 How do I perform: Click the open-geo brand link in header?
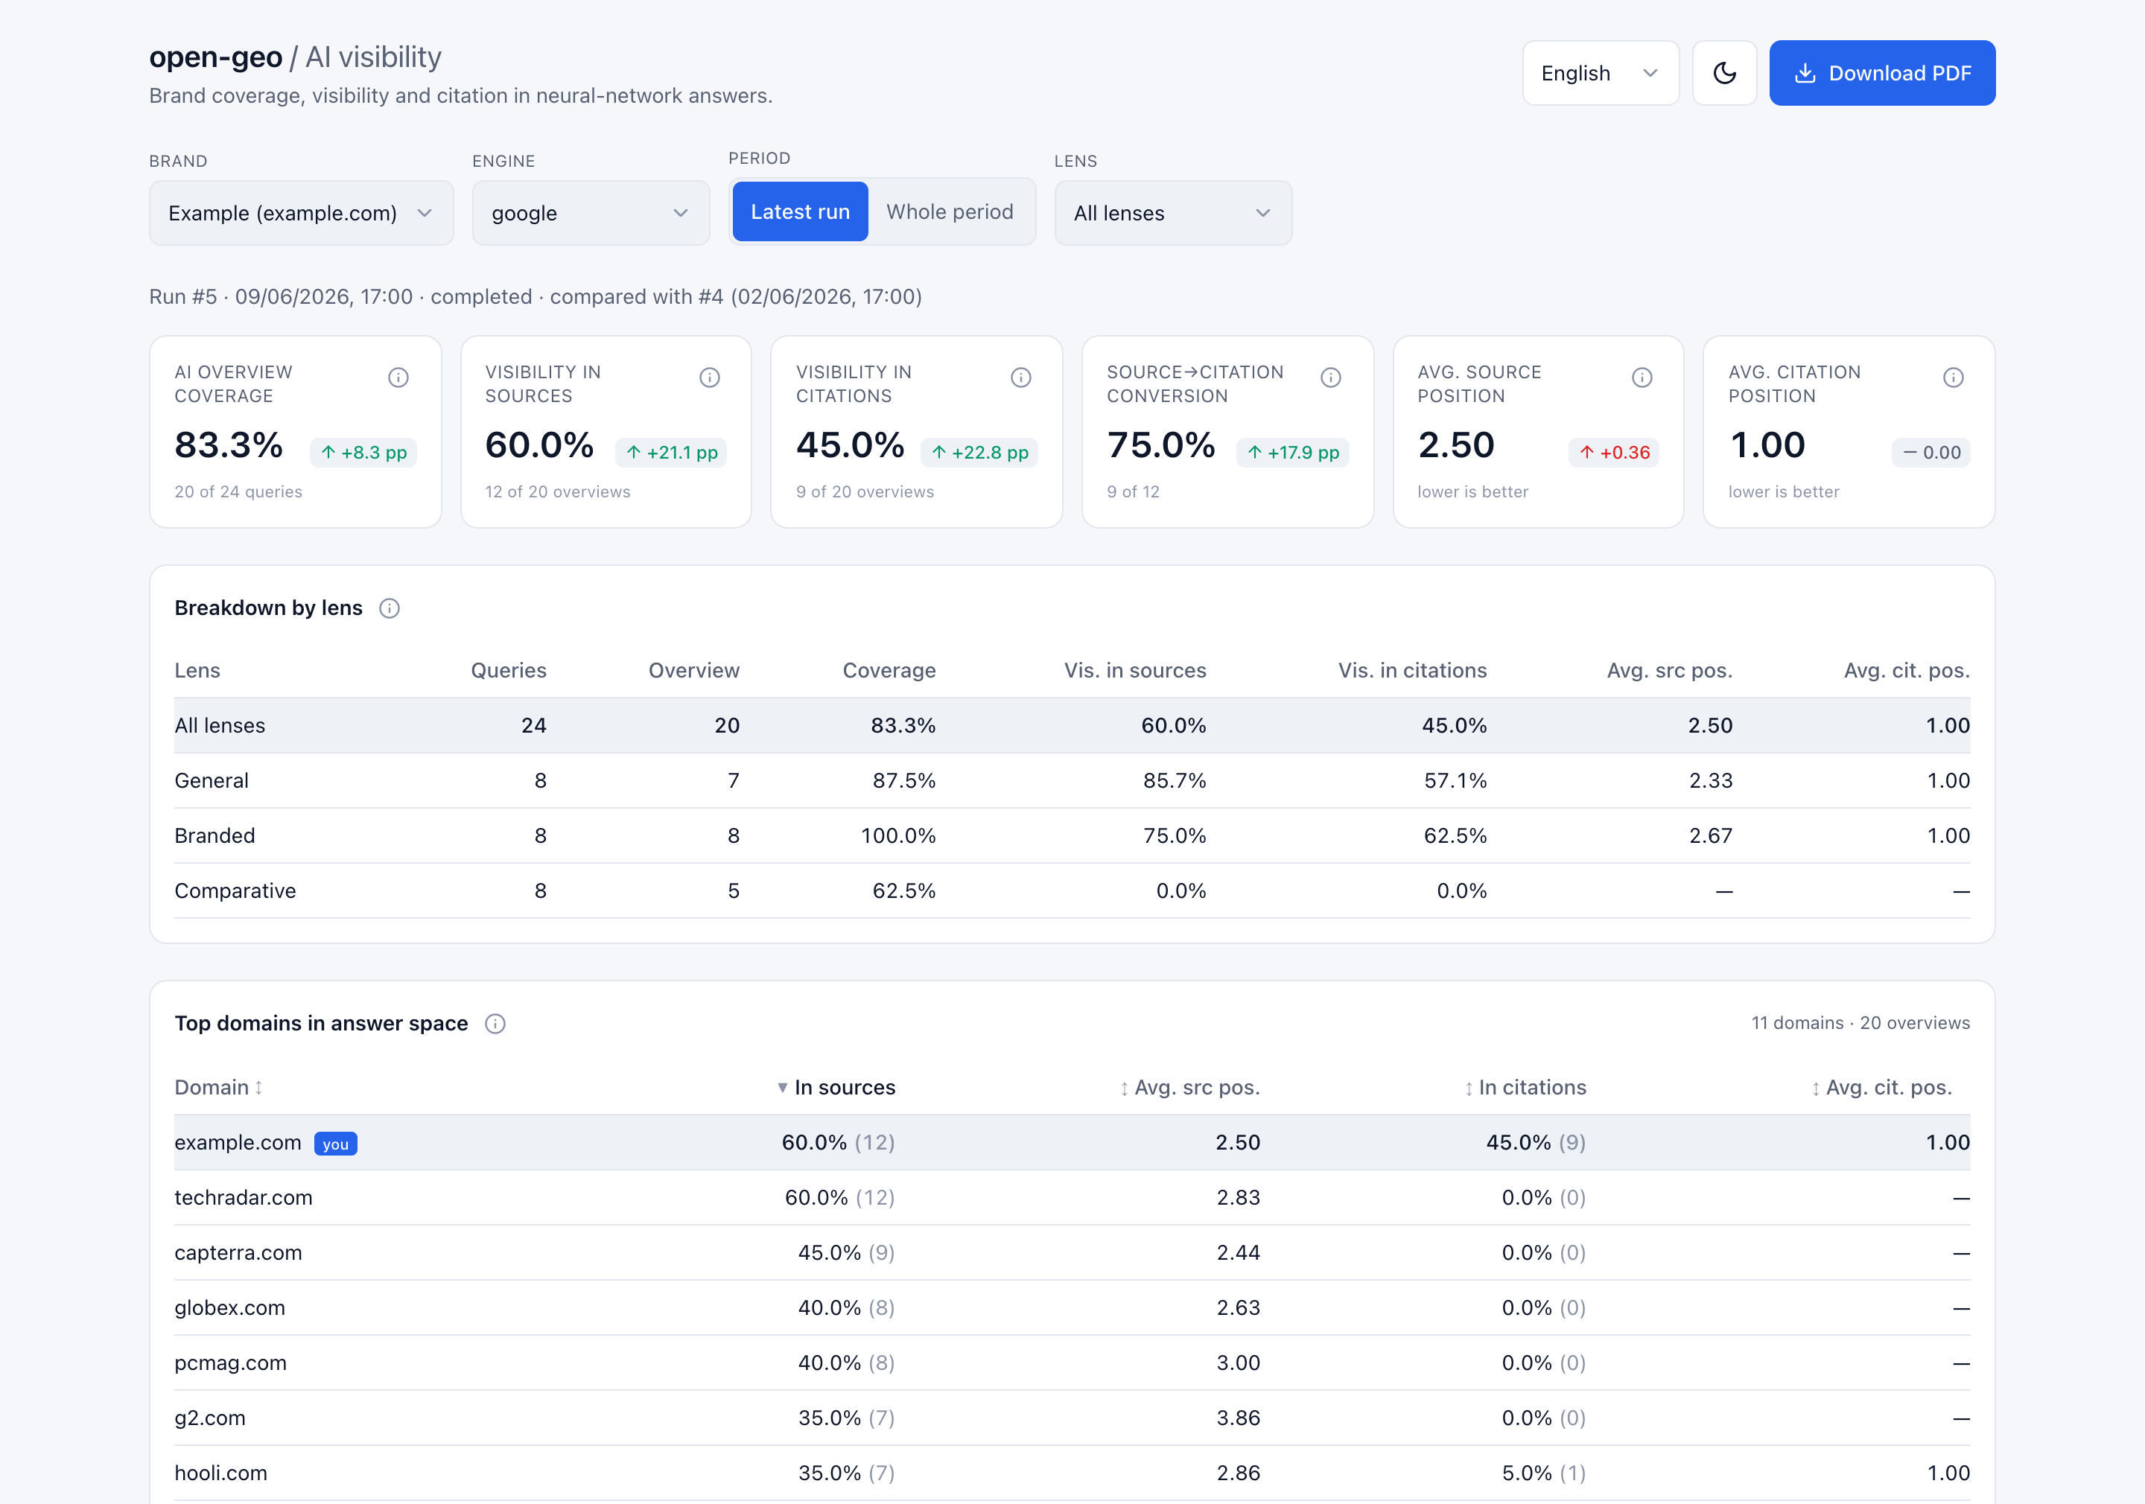[216, 57]
